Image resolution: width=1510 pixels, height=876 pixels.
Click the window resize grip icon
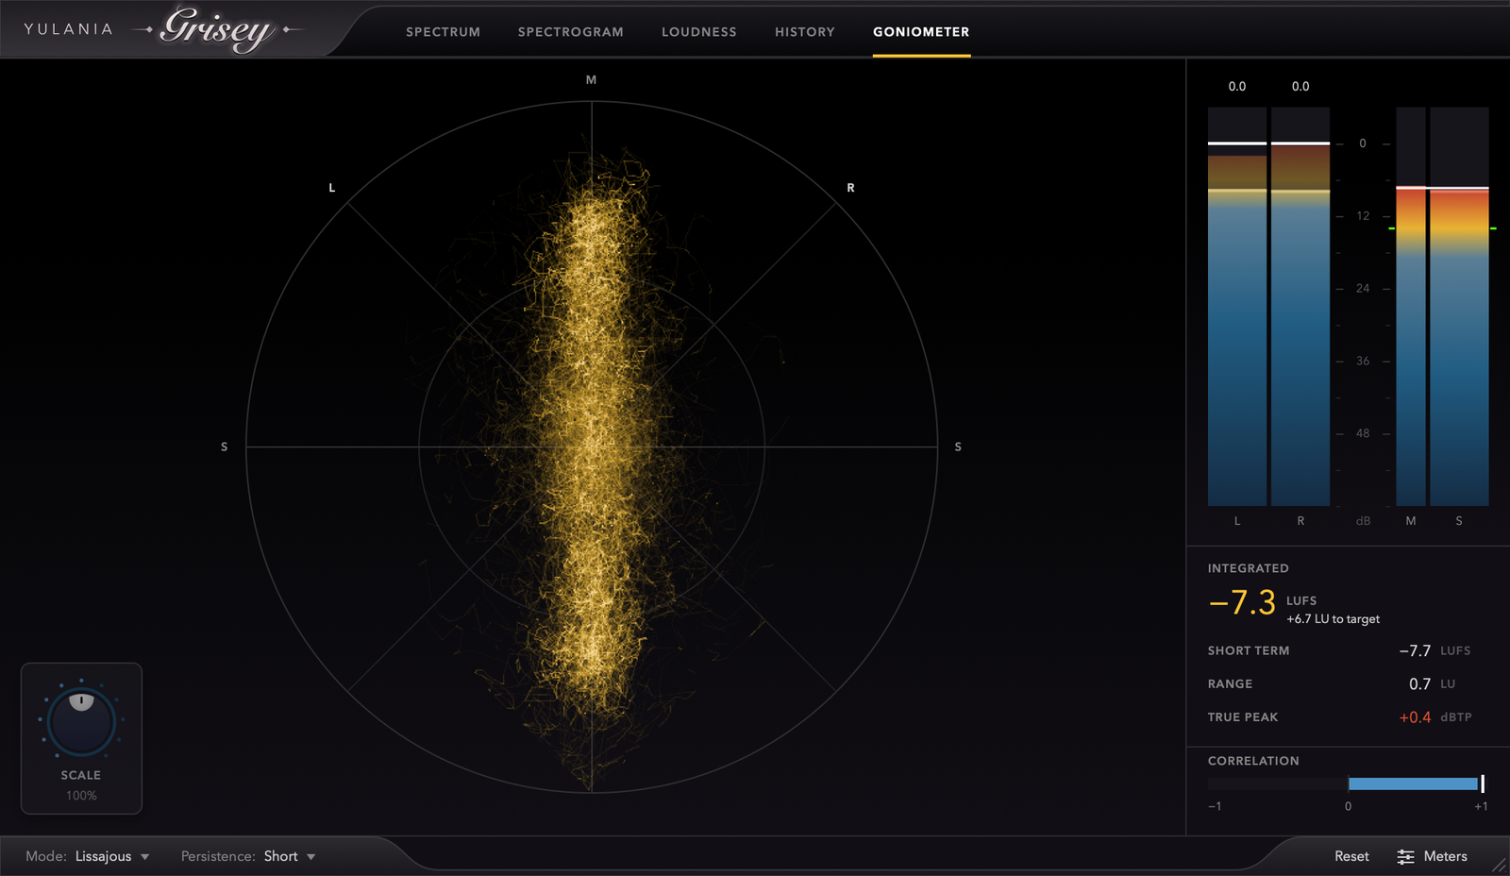(x=1499, y=864)
